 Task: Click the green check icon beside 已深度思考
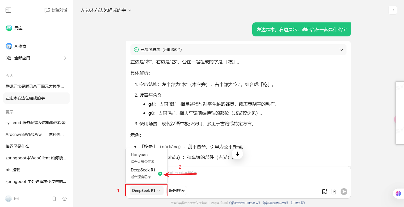click(136, 50)
